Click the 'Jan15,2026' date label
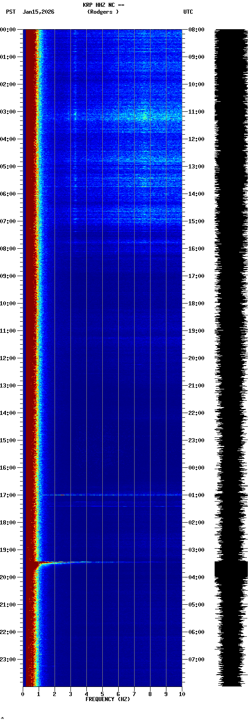Screen dimensions: 251x723 [x=38, y=12]
